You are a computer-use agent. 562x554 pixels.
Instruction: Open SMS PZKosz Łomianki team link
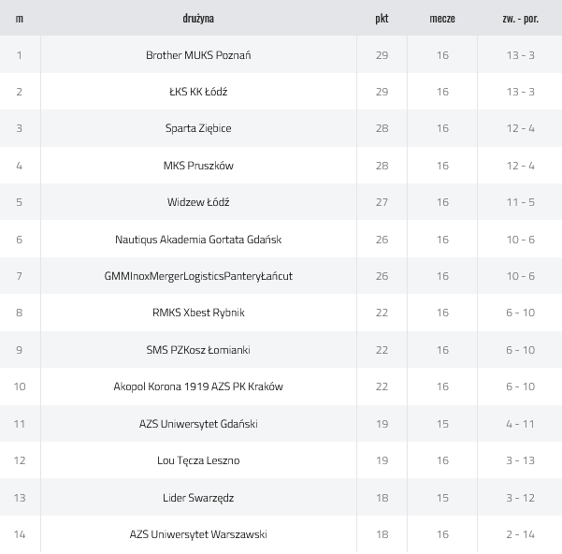pyautogui.click(x=198, y=350)
